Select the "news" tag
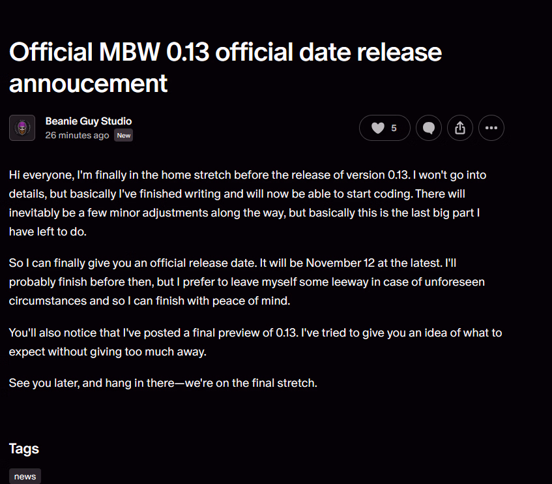Screen dimensions: 552x484 (x=25, y=476)
